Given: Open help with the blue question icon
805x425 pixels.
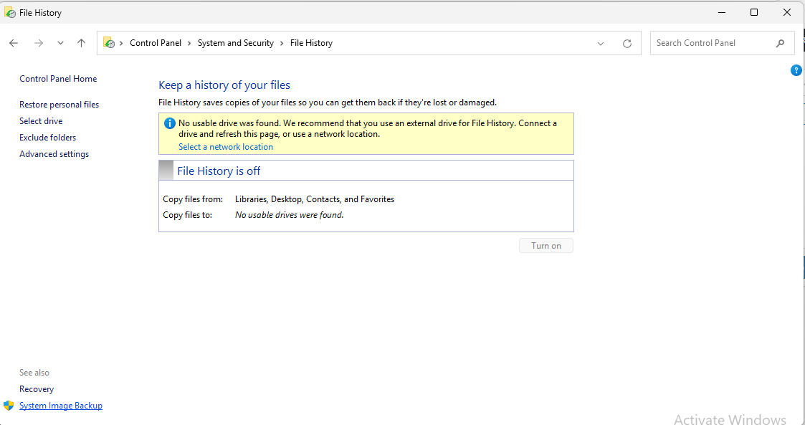Looking at the screenshot, I should (796, 70).
